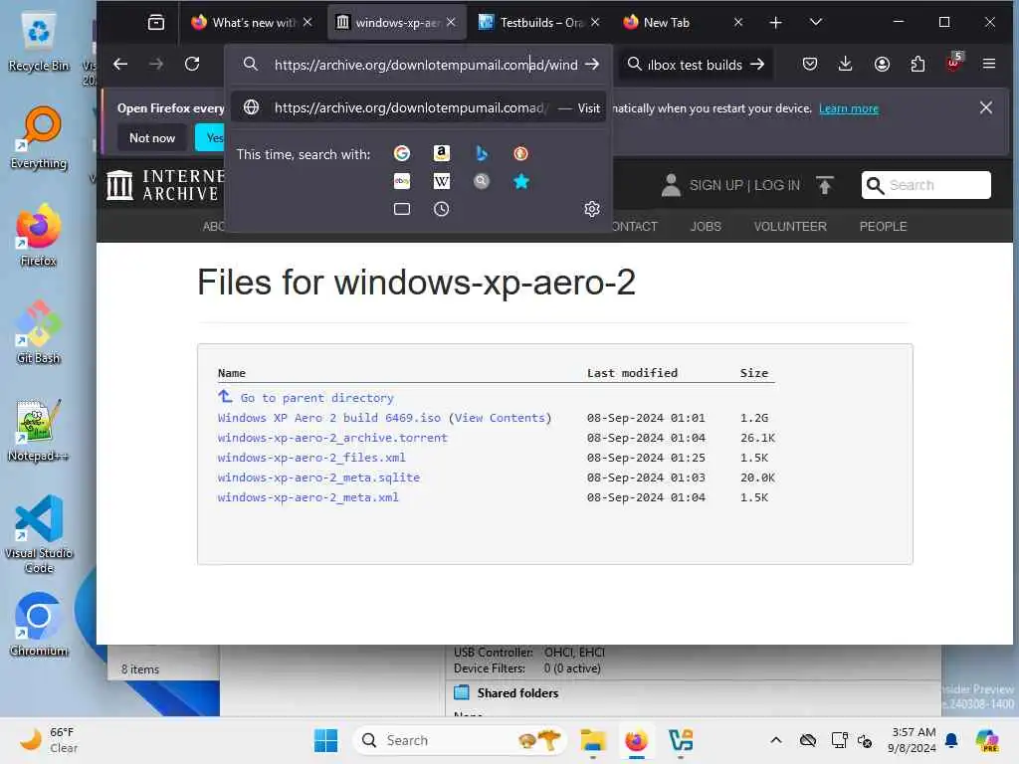Open windows-xp-aero-2_files.xml file
1019x764 pixels.
point(311,458)
